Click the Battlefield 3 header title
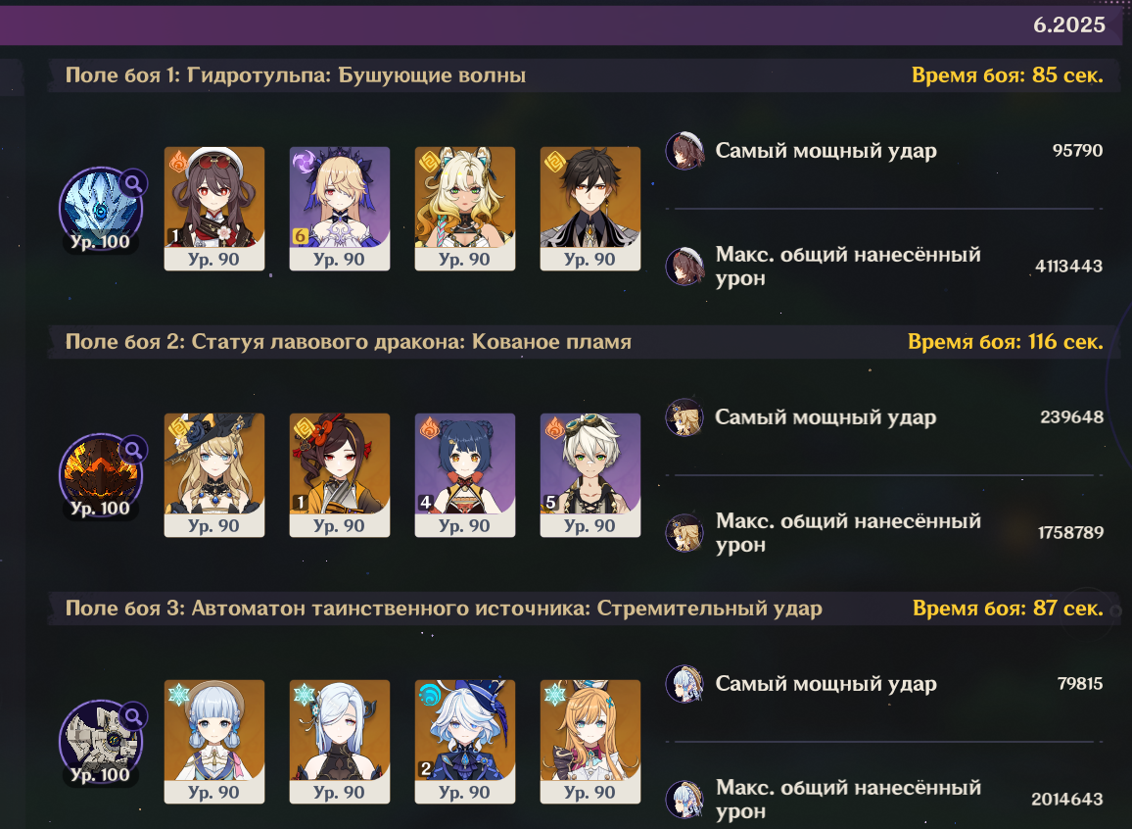1132x829 pixels. [x=444, y=608]
